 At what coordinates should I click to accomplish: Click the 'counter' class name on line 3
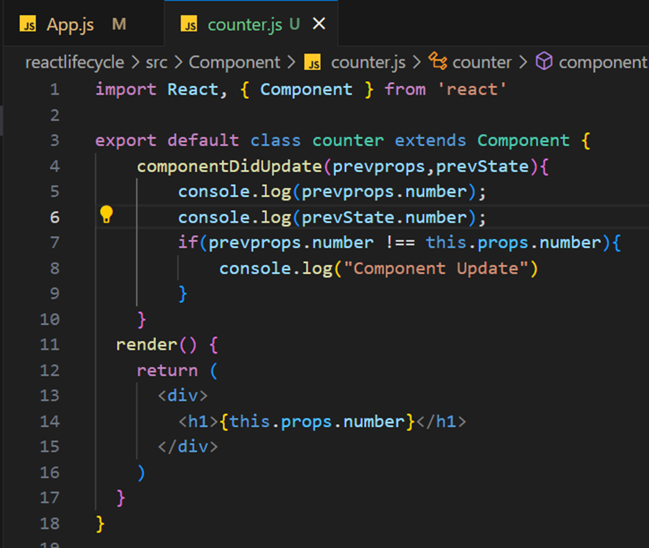point(348,140)
